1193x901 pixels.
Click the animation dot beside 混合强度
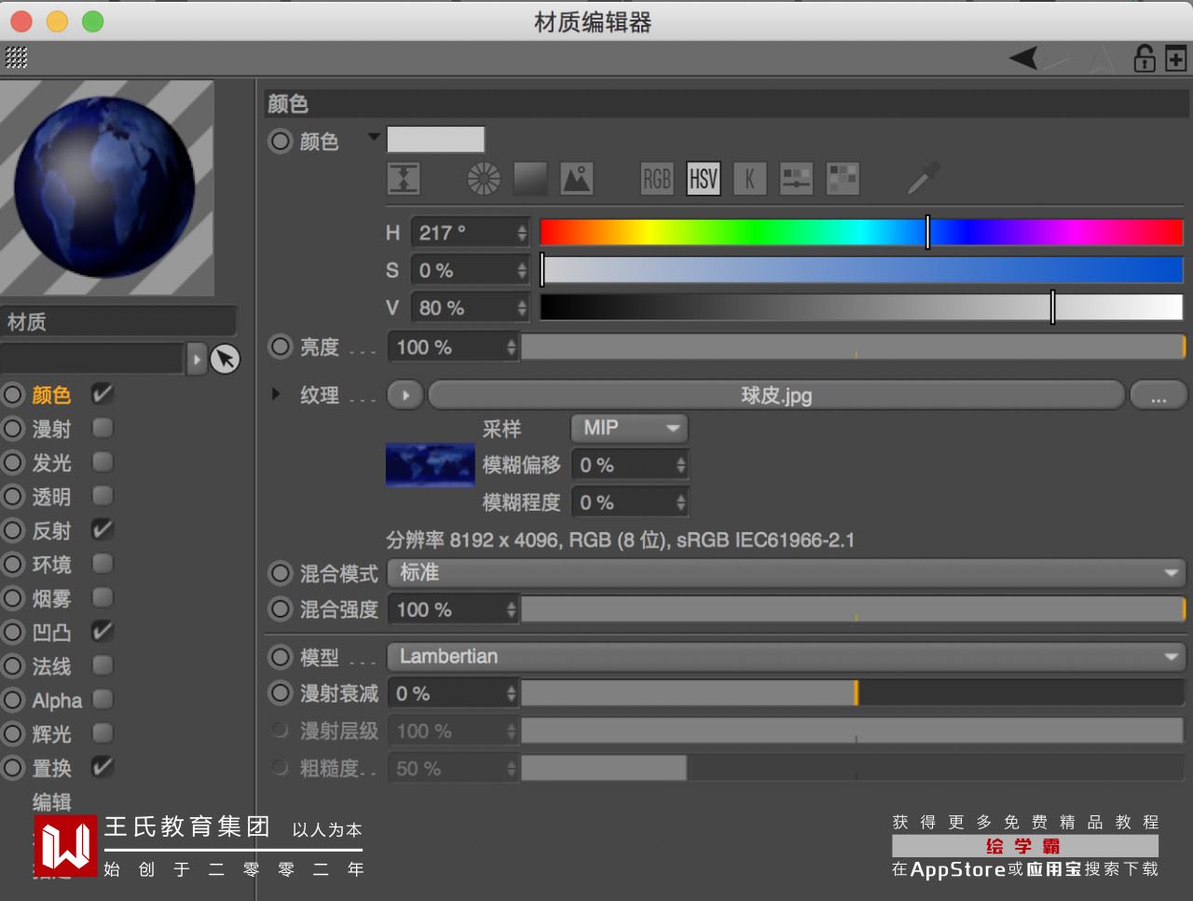coord(281,609)
